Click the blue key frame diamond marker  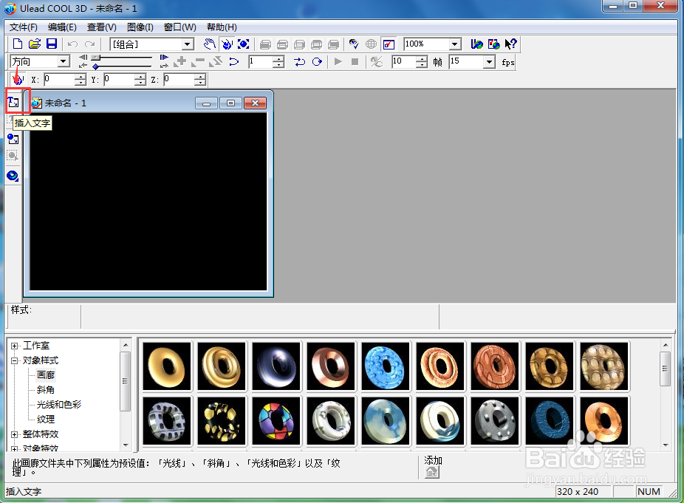95,66
